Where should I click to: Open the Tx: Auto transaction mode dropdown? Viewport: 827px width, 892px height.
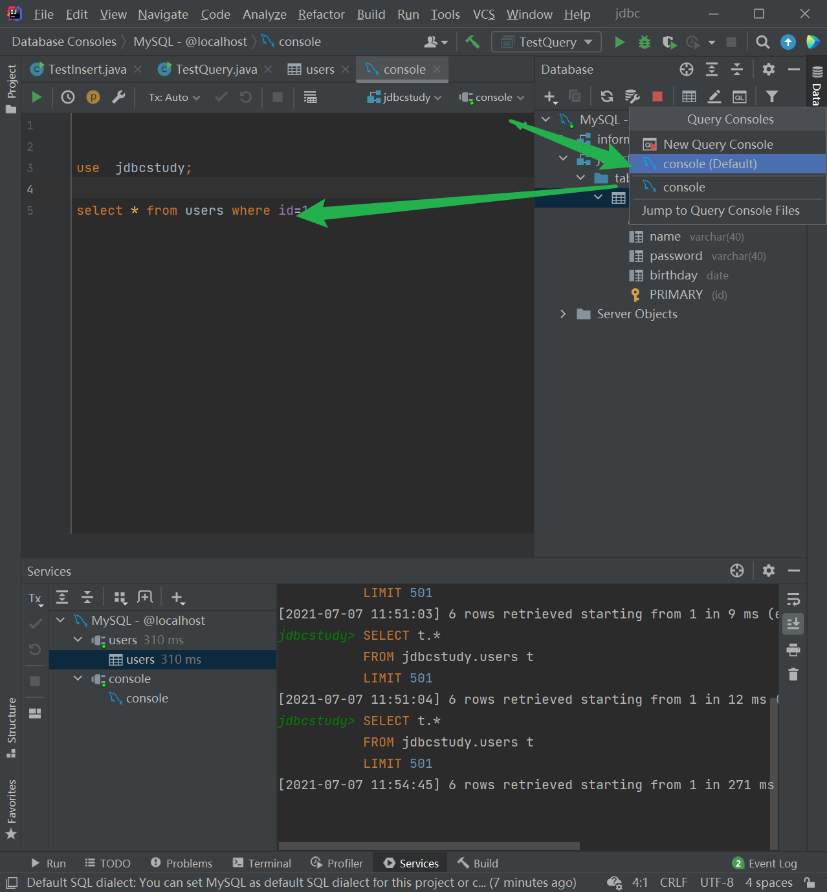tap(174, 97)
